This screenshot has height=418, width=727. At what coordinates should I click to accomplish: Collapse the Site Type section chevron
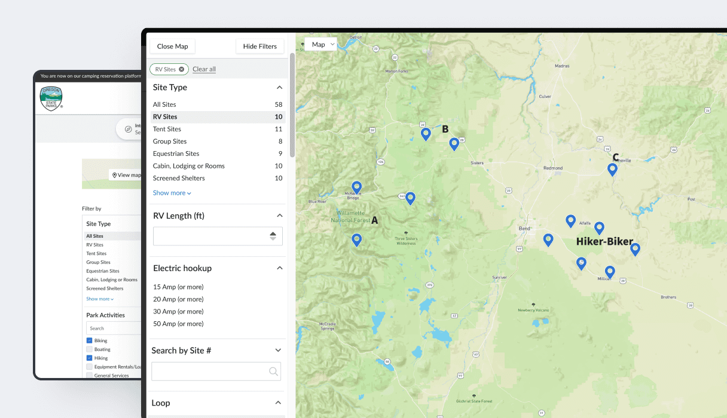[279, 87]
